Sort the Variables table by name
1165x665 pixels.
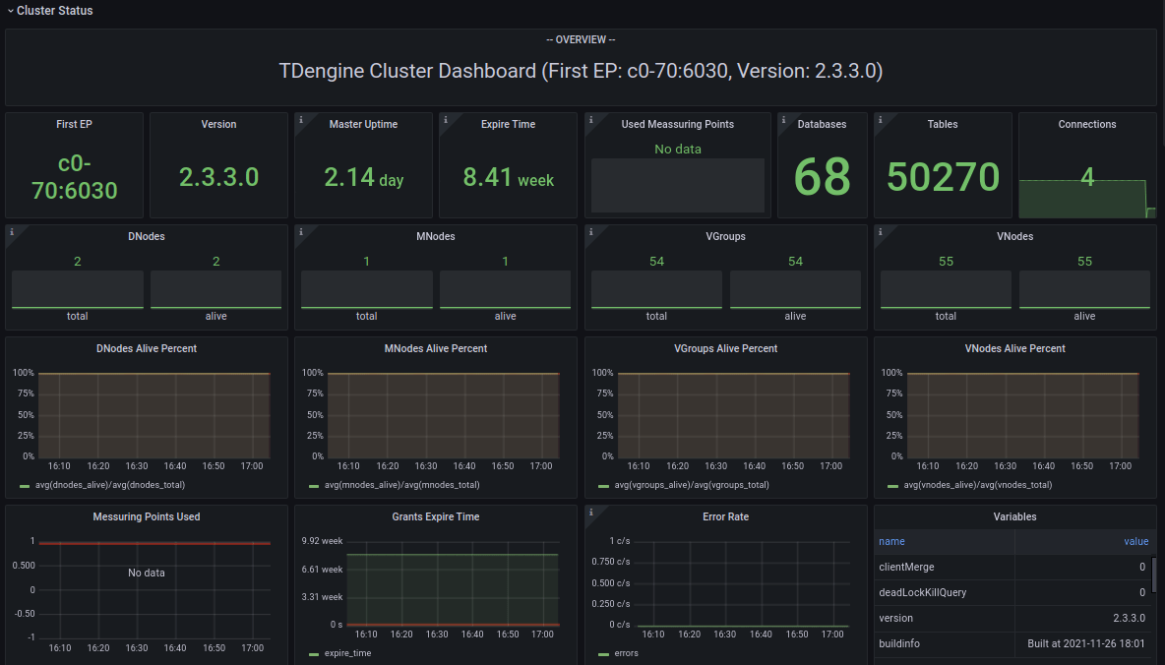[891, 541]
